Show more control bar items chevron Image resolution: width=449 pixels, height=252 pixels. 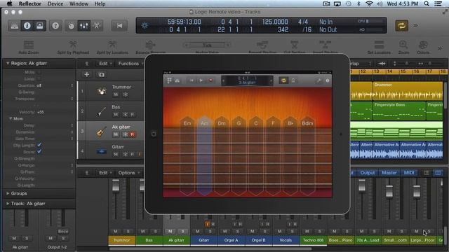click(415, 26)
